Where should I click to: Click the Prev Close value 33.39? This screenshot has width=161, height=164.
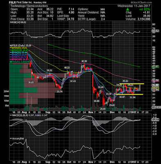(x=30, y=19)
